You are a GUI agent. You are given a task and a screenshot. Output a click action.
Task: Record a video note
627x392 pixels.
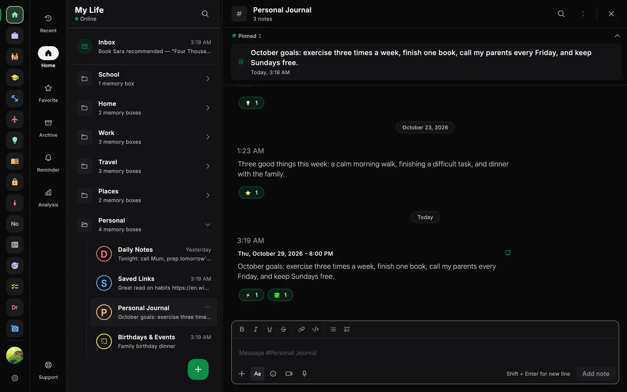tap(289, 374)
